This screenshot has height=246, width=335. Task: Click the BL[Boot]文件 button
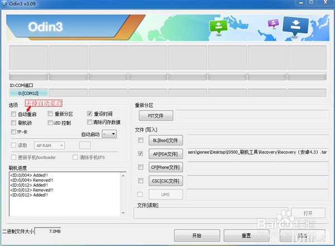pyautogui.click(x=166, y=140)
